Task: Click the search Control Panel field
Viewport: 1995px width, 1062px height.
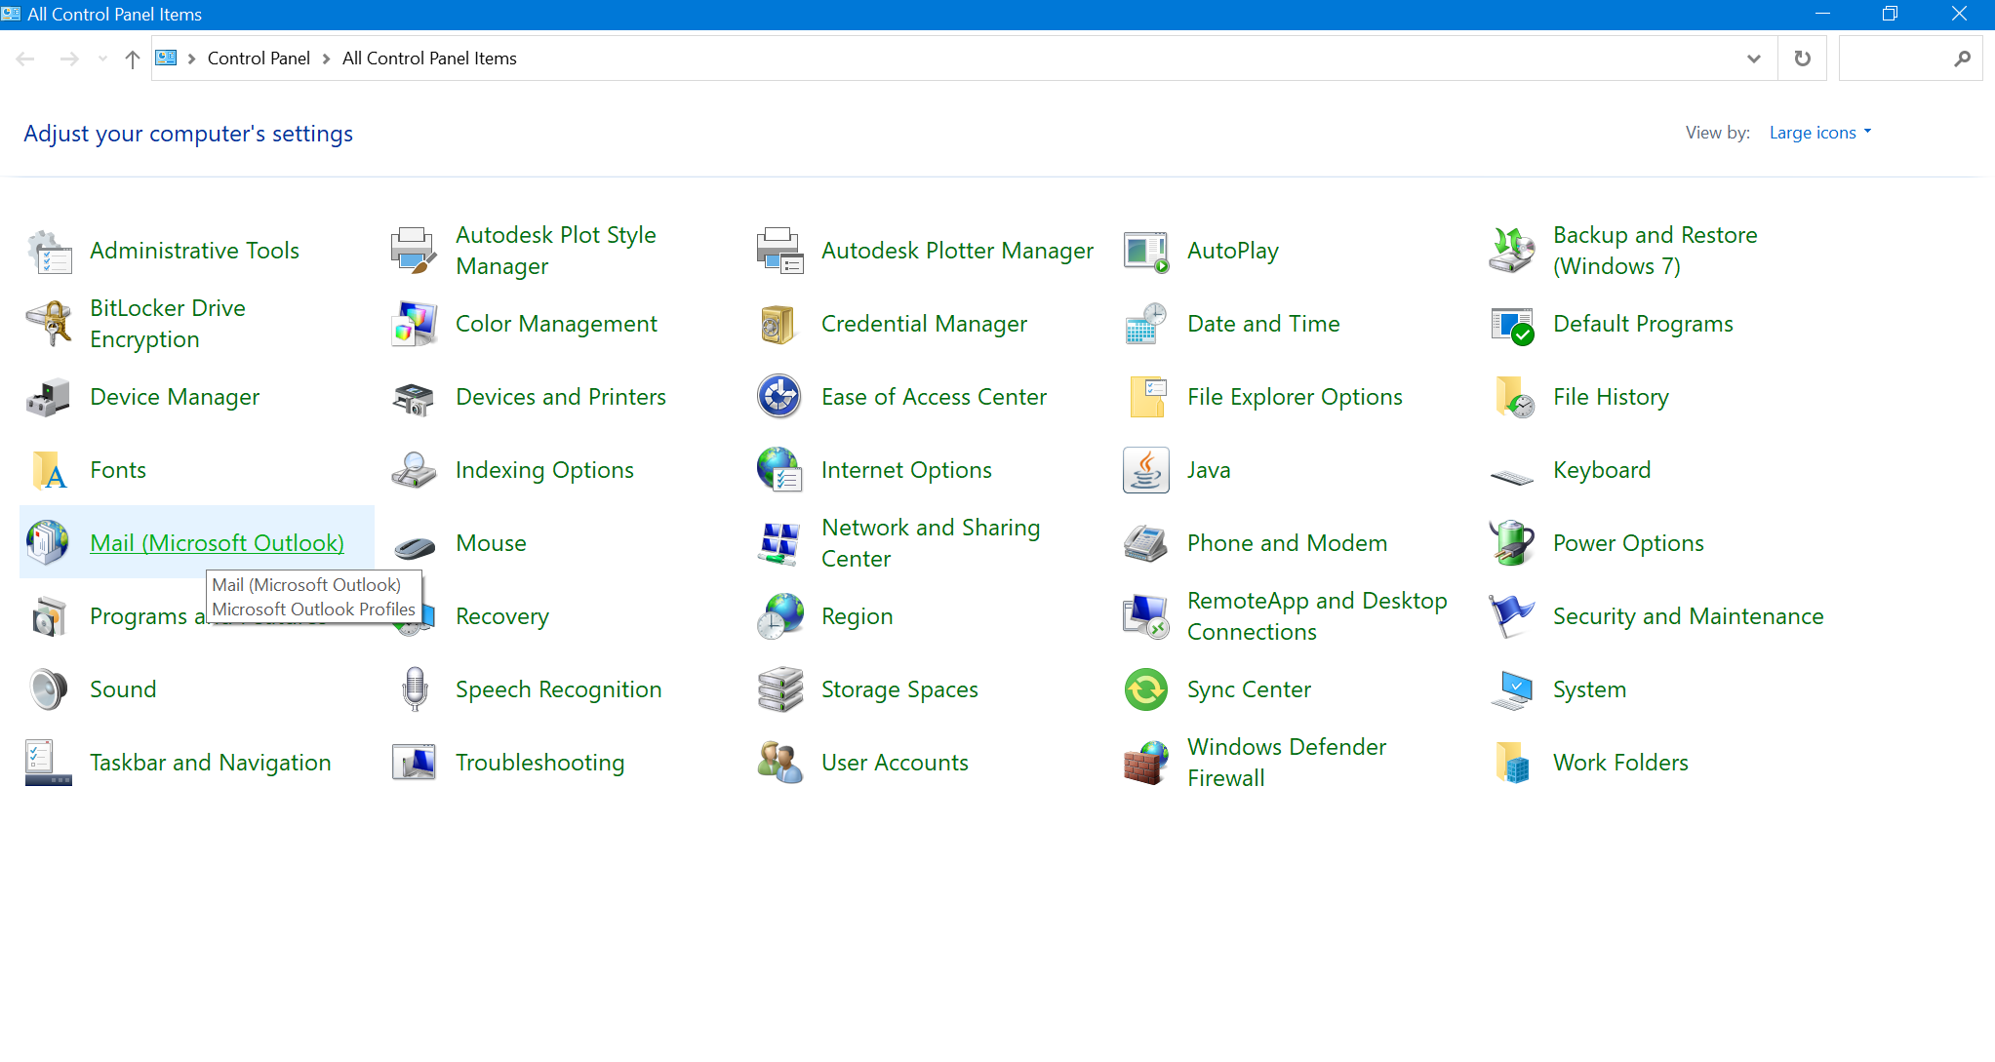Action: [1910, 59]
